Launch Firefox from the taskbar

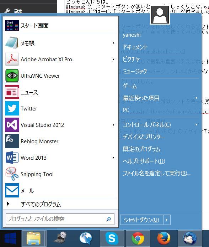coord(164,238)
